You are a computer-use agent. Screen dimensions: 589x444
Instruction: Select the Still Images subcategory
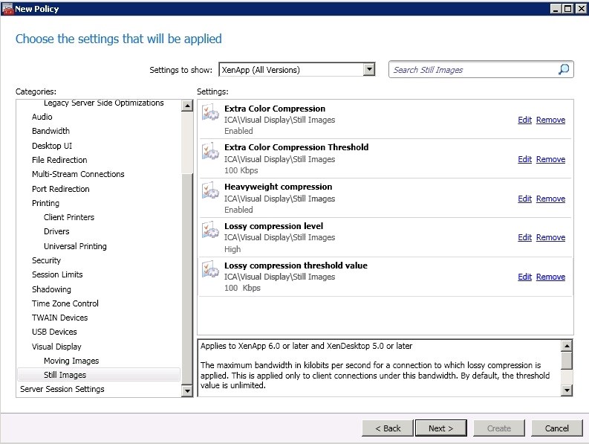pos(99,375)
